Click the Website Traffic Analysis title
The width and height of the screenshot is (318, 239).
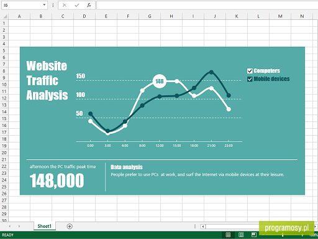47,80
